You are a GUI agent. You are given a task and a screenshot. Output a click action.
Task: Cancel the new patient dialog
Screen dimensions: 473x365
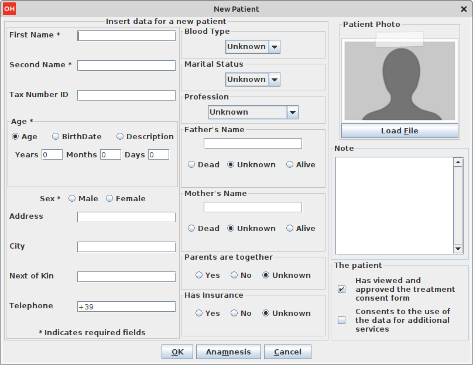point(287,352)
